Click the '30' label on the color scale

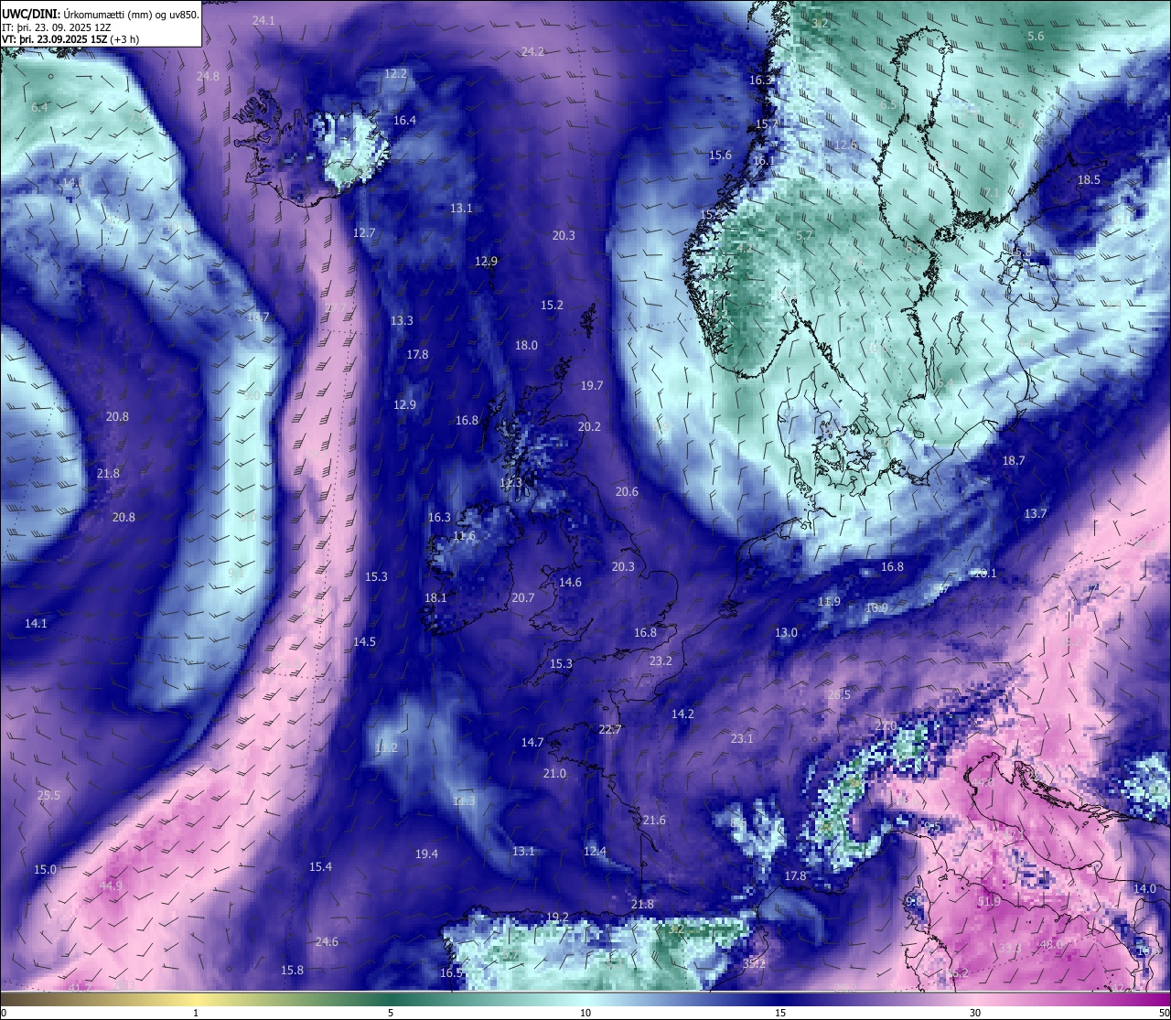[x=975, y=1013]
